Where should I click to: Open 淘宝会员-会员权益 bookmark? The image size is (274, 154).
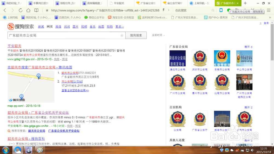[121, 18]
